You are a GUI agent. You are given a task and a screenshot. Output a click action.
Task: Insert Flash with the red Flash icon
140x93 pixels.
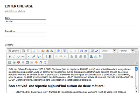coord(18,62)
